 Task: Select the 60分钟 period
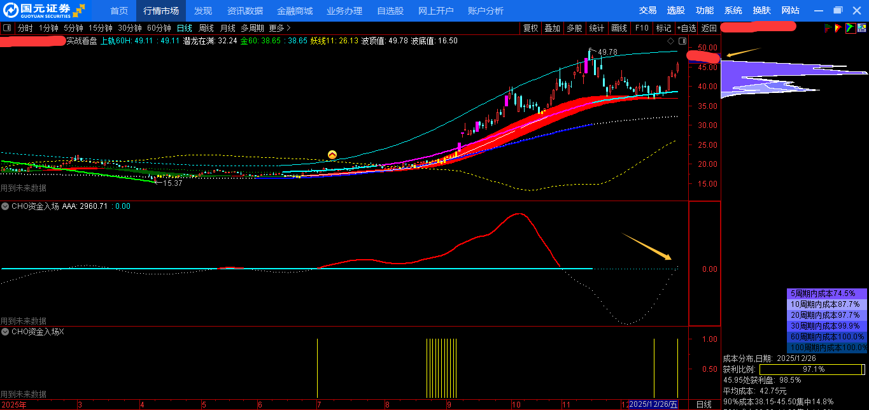click(159, 28)
